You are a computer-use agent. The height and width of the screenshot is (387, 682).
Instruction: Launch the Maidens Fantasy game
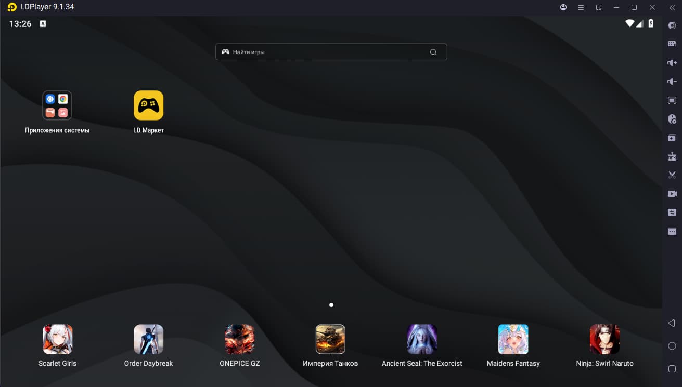click(513, 339)
